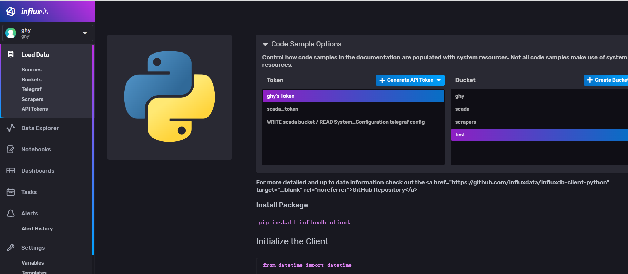Open the Buckets submenu item
This screenshot has width=628, height=274.
(32, 80)
